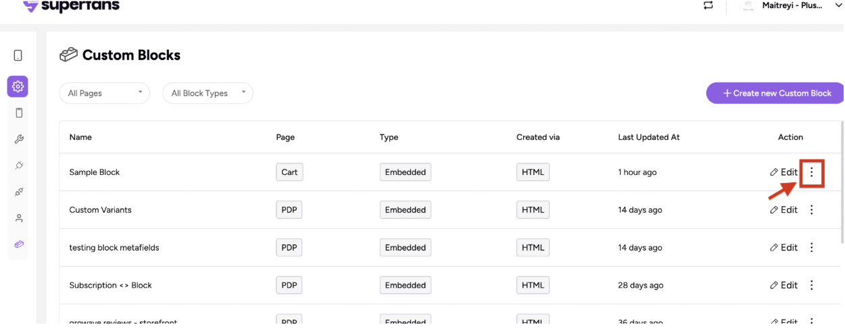This screenshot has height=331, width=845.
Task: Click the Last Updated At column header
Action: [x=649, y=137]
